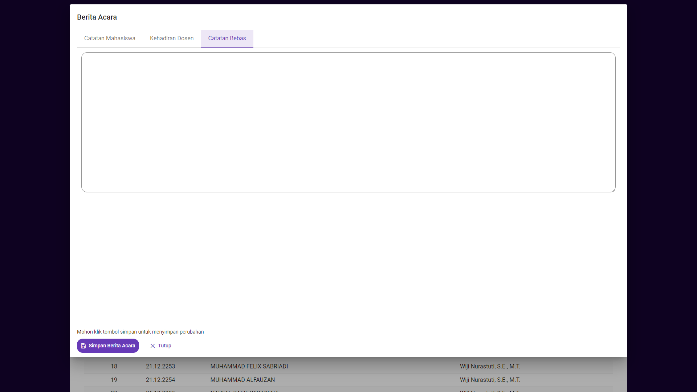The image size is (697, 392).
Task: Select student MUHAMMAD ALFAUZAN in the table
Action: 242,380
